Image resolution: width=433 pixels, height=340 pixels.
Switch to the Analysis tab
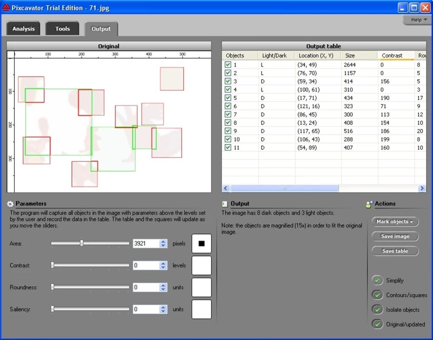click(x=23, y=28)
